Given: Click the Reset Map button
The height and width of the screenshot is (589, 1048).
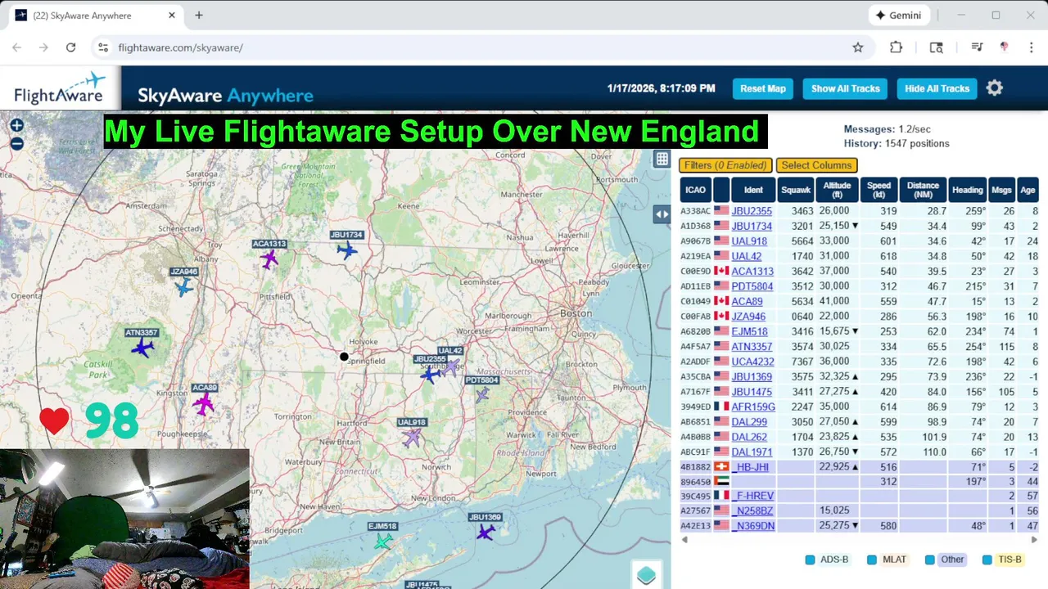Looking at the screenshot, I should (x=763, y=88).
